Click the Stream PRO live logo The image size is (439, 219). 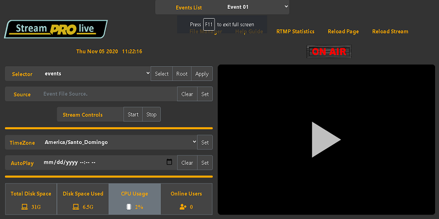(55, 29)
